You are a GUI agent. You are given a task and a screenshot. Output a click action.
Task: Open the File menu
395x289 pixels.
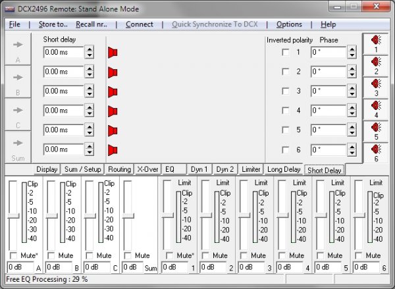[x=14, y=24]
